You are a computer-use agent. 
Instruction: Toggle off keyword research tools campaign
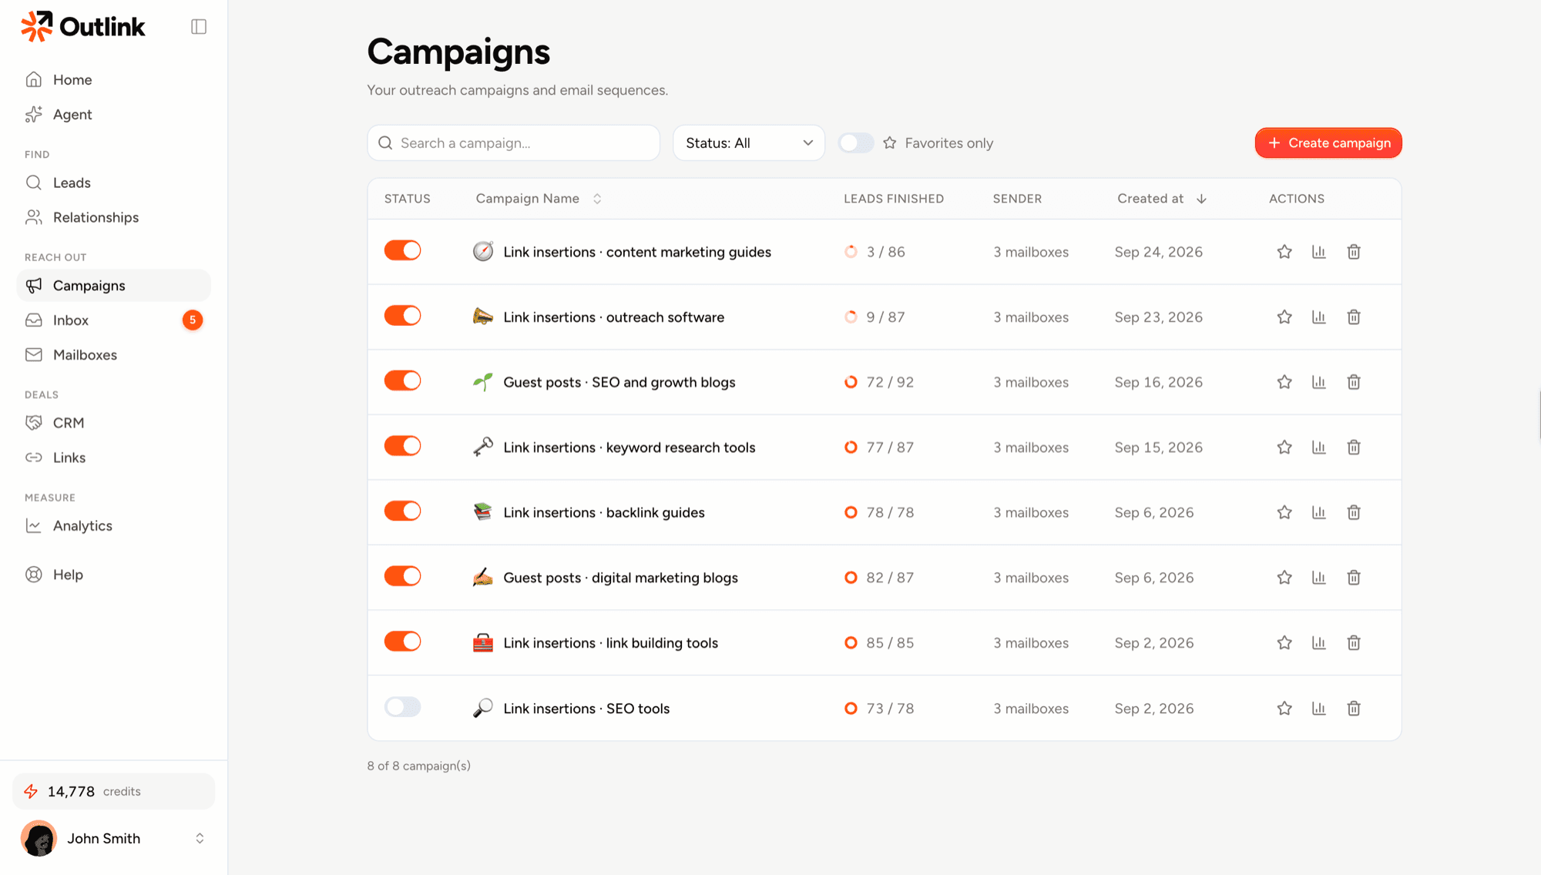point(403,446)
